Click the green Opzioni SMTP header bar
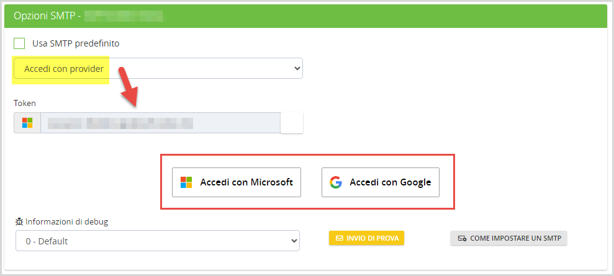 pos(372,16)
